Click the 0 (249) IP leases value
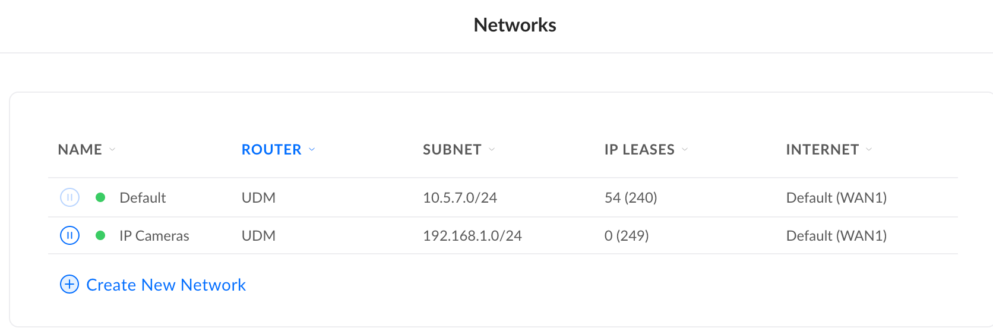Image resolution: width=993 pixels, height=334 pixels. click(x=627, y=236)
